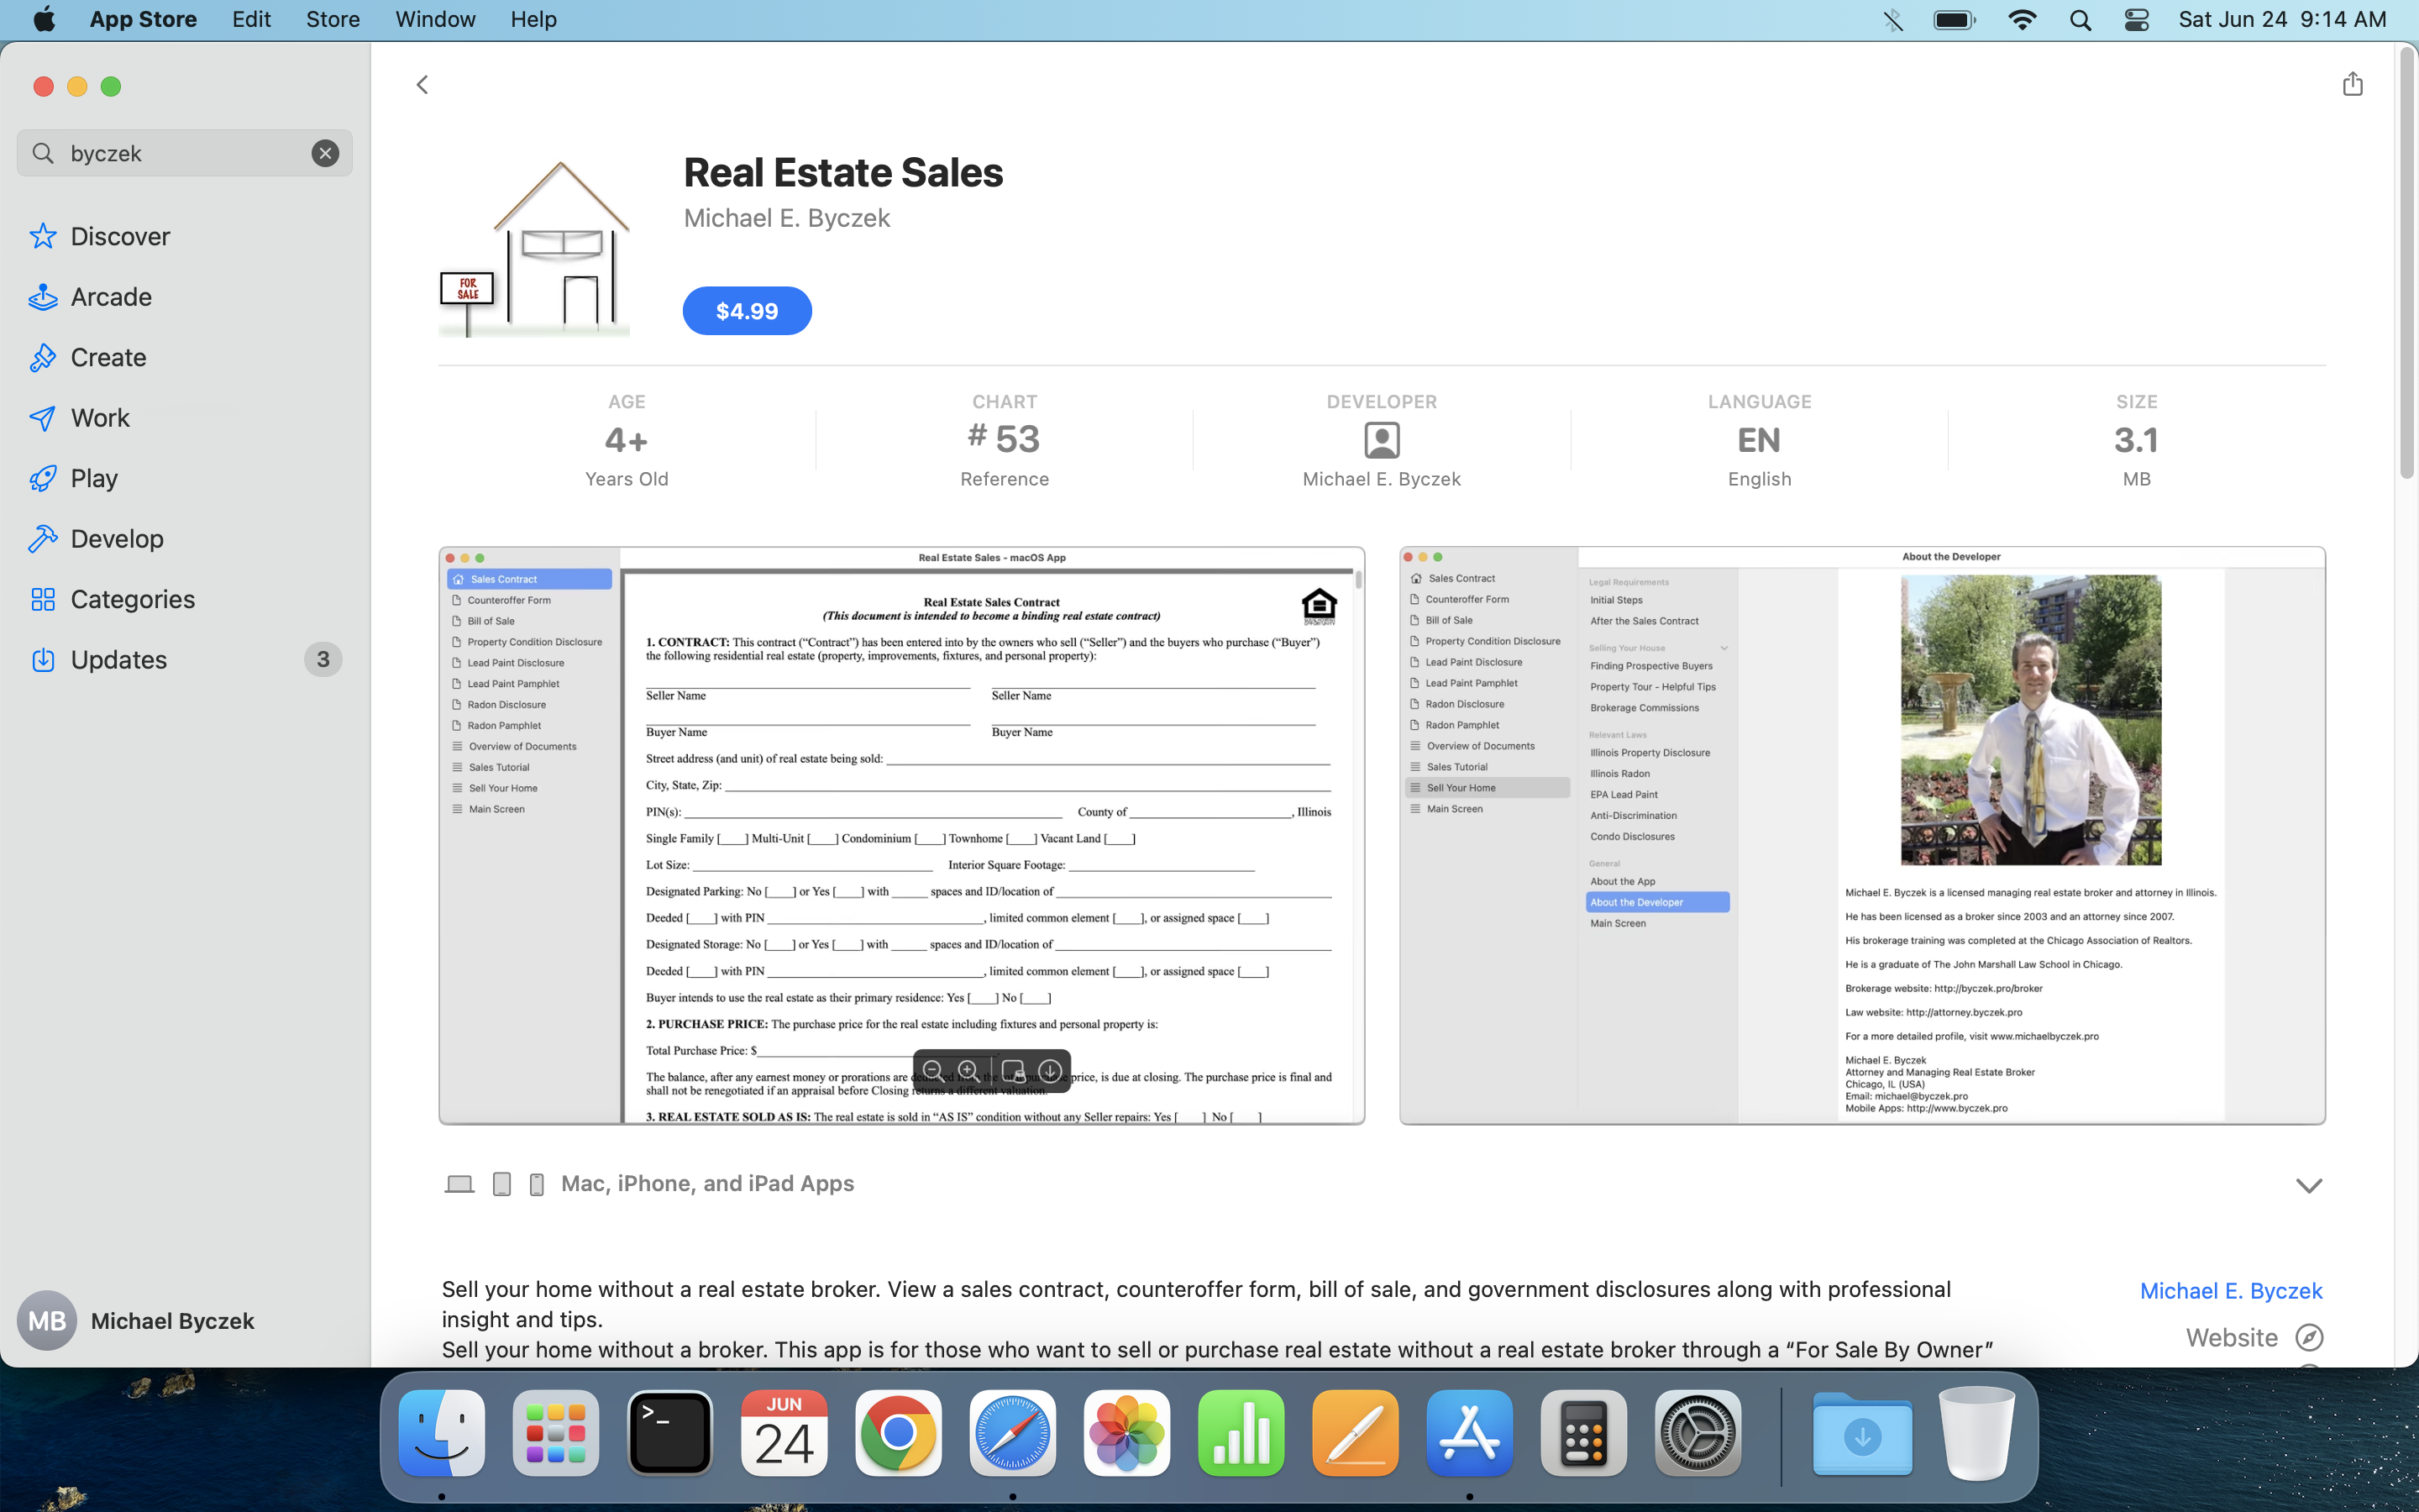Open Launchpad from the Dock
The width and height of the screenshot is (2419, 1512).
[556, 1433]
